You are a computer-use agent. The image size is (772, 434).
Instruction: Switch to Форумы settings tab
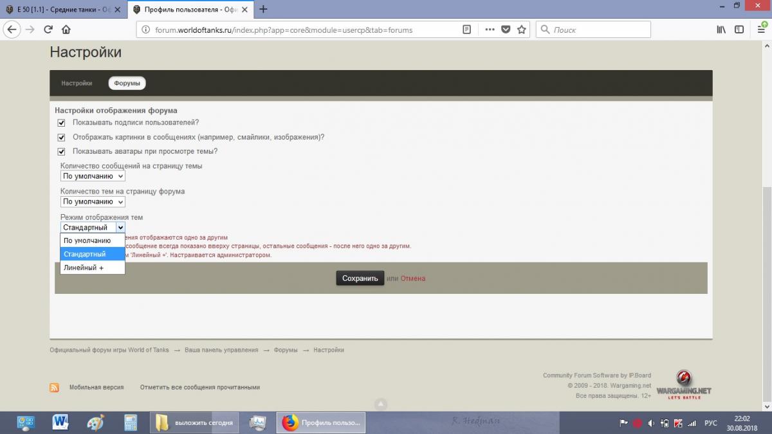pyautogui.click(x=127, y=84)
